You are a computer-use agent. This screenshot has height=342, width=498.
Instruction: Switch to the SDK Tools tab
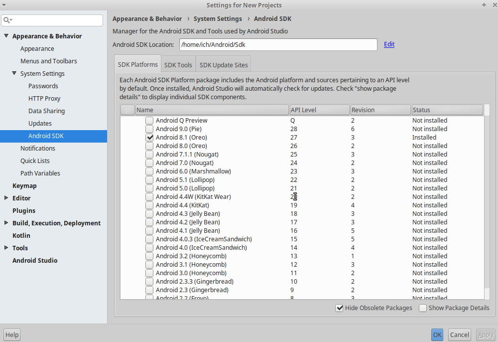[178, 65]
